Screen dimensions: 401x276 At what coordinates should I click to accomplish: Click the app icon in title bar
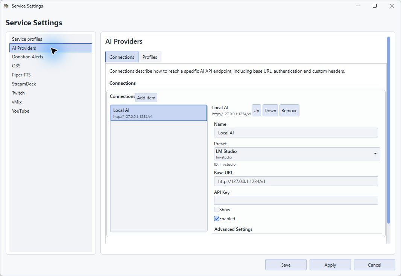(6, 6)
